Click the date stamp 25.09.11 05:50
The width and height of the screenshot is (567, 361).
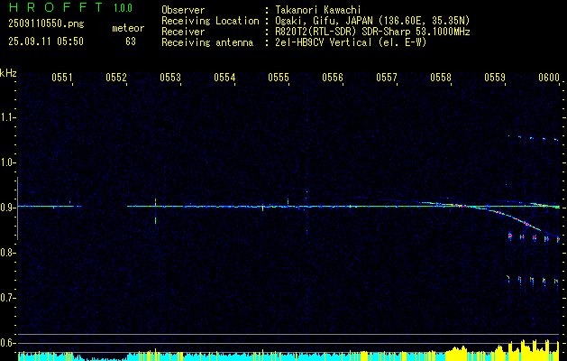point(46,42)
